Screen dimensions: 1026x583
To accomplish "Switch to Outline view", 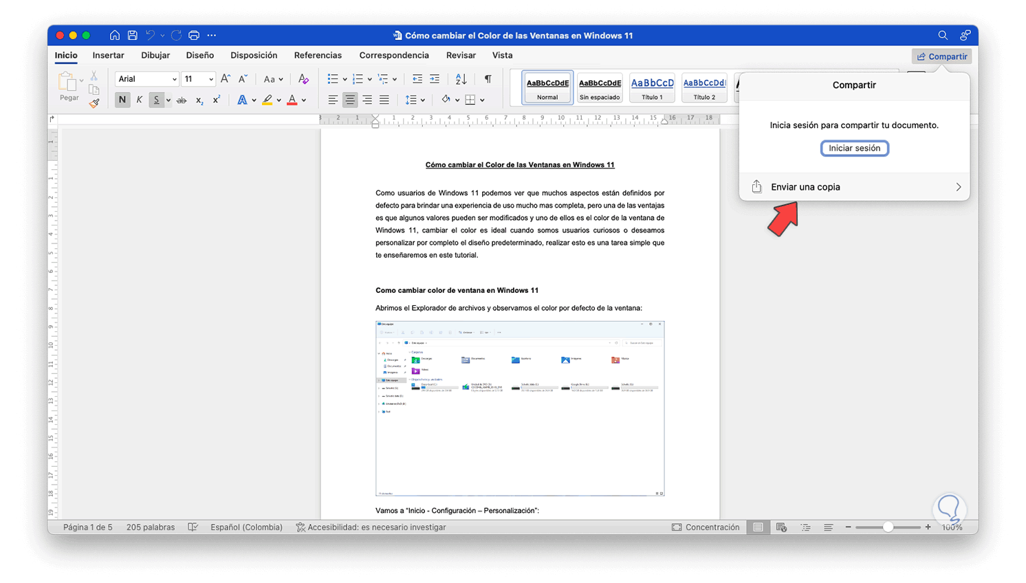I will [805, 527].
